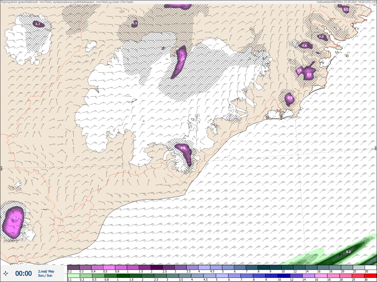Click the 0.2 value on the green offshore rain band
Image resolution: width=377 pixels, height=282 pixels.
tap(348, 252)
